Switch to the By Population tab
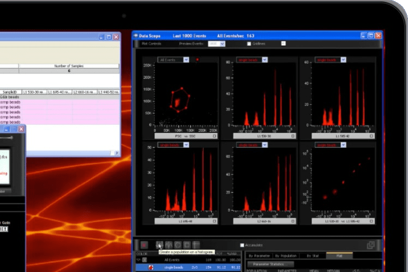 pos(285,256)
